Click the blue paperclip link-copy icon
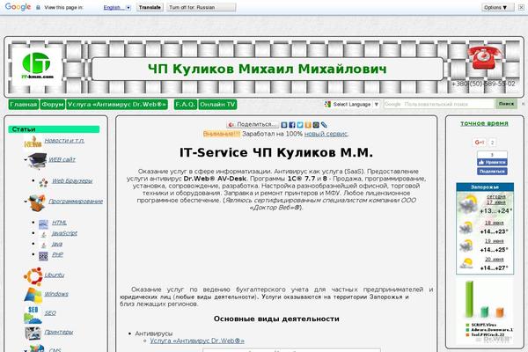 pos(324,125)
